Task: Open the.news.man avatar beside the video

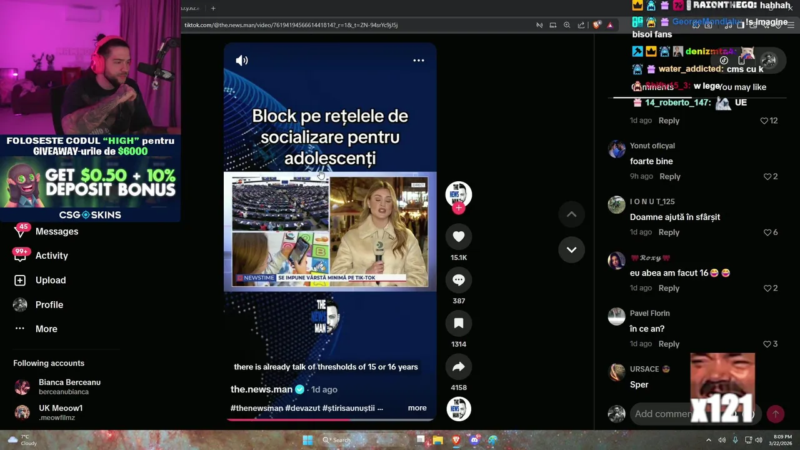Action: [459, 194]
